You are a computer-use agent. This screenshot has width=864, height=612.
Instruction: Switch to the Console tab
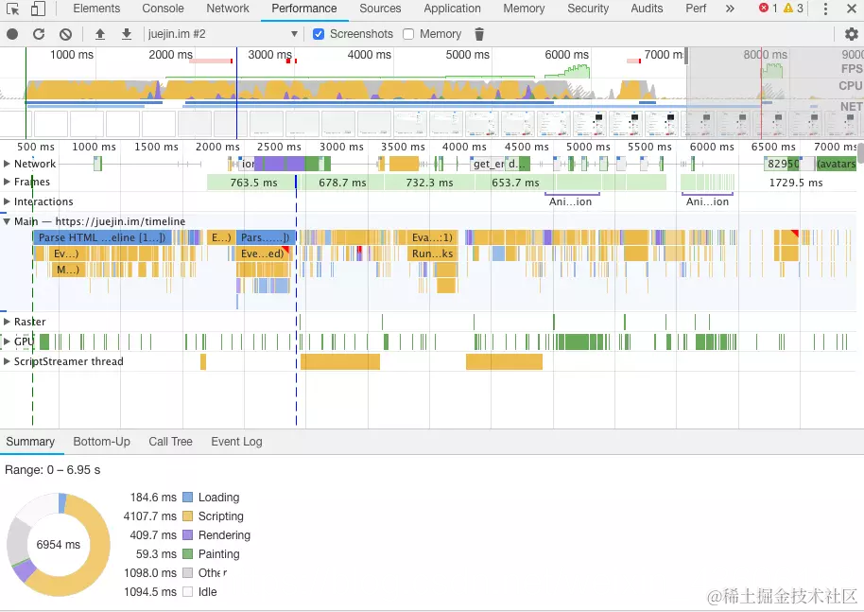(164, 9)
